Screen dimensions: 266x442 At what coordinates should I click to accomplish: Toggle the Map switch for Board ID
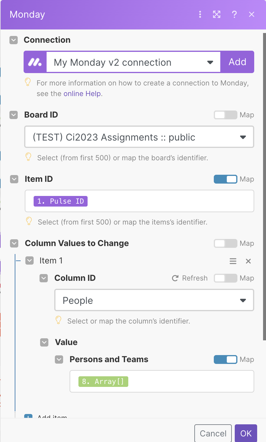point(226,115)
